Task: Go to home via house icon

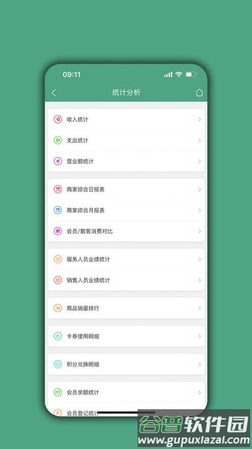Action: click(x=199, y=92)
